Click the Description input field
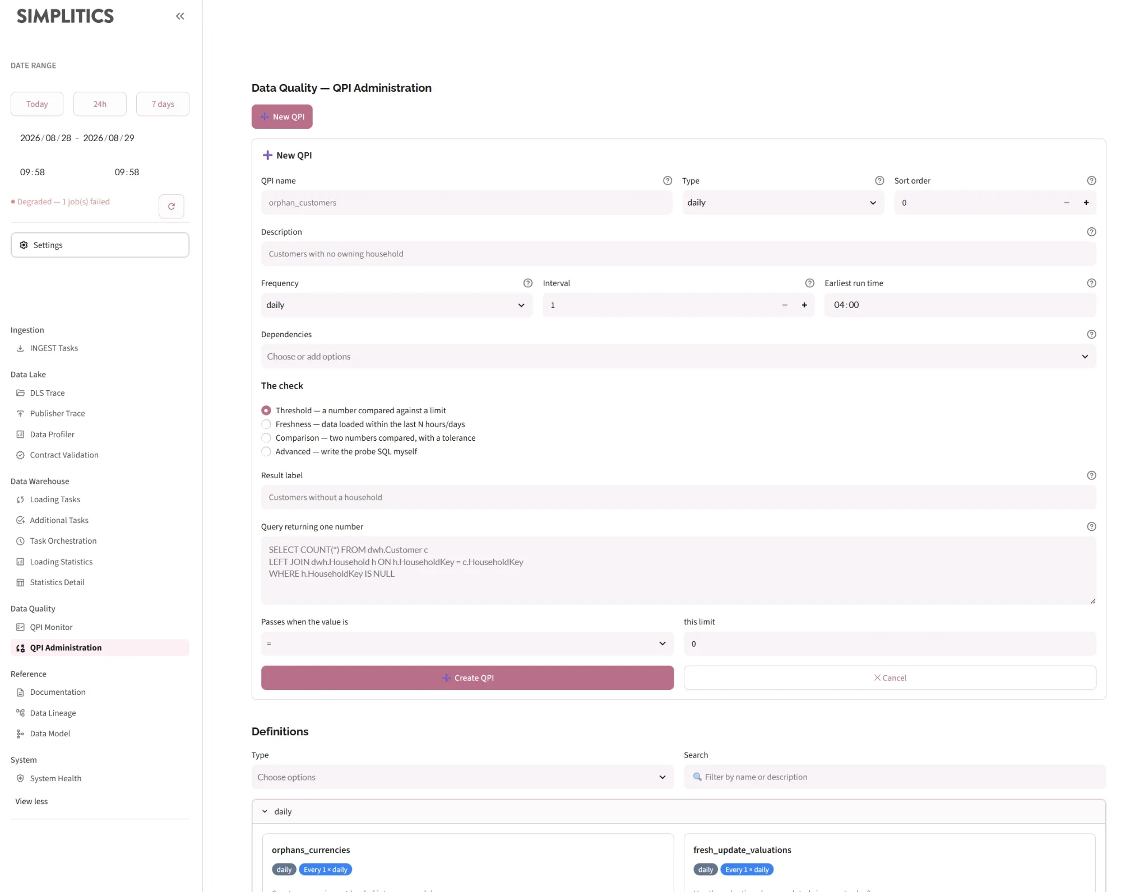Screen dimensions: 1121x892 coord(678,254)
